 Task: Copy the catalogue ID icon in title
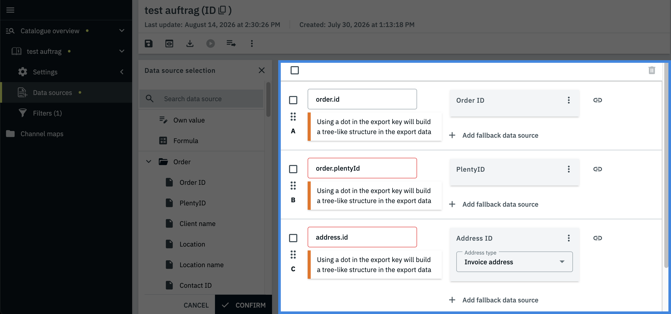pyautogui.click(x=222, y=10)
